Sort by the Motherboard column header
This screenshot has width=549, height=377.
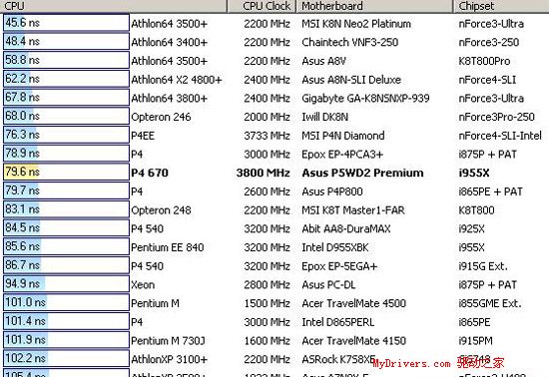pyautogui.click(x=374, y=6)
